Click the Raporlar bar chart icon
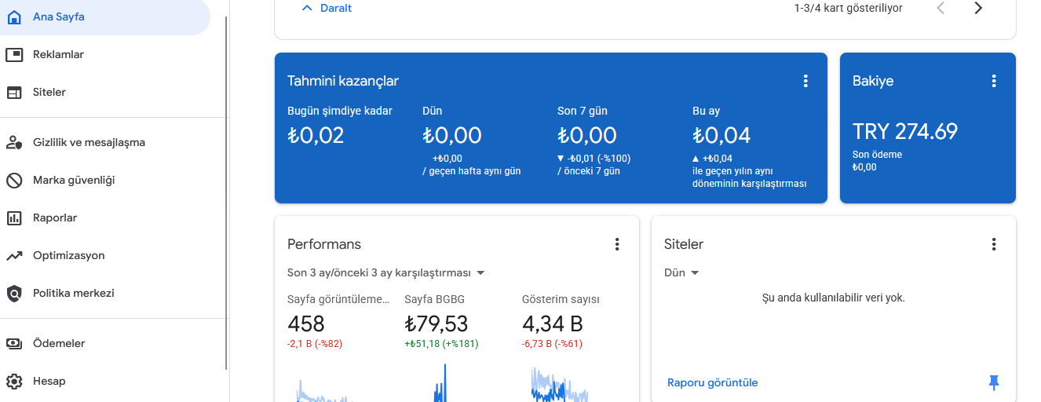Screen dimensions: 1041x402 14,217
